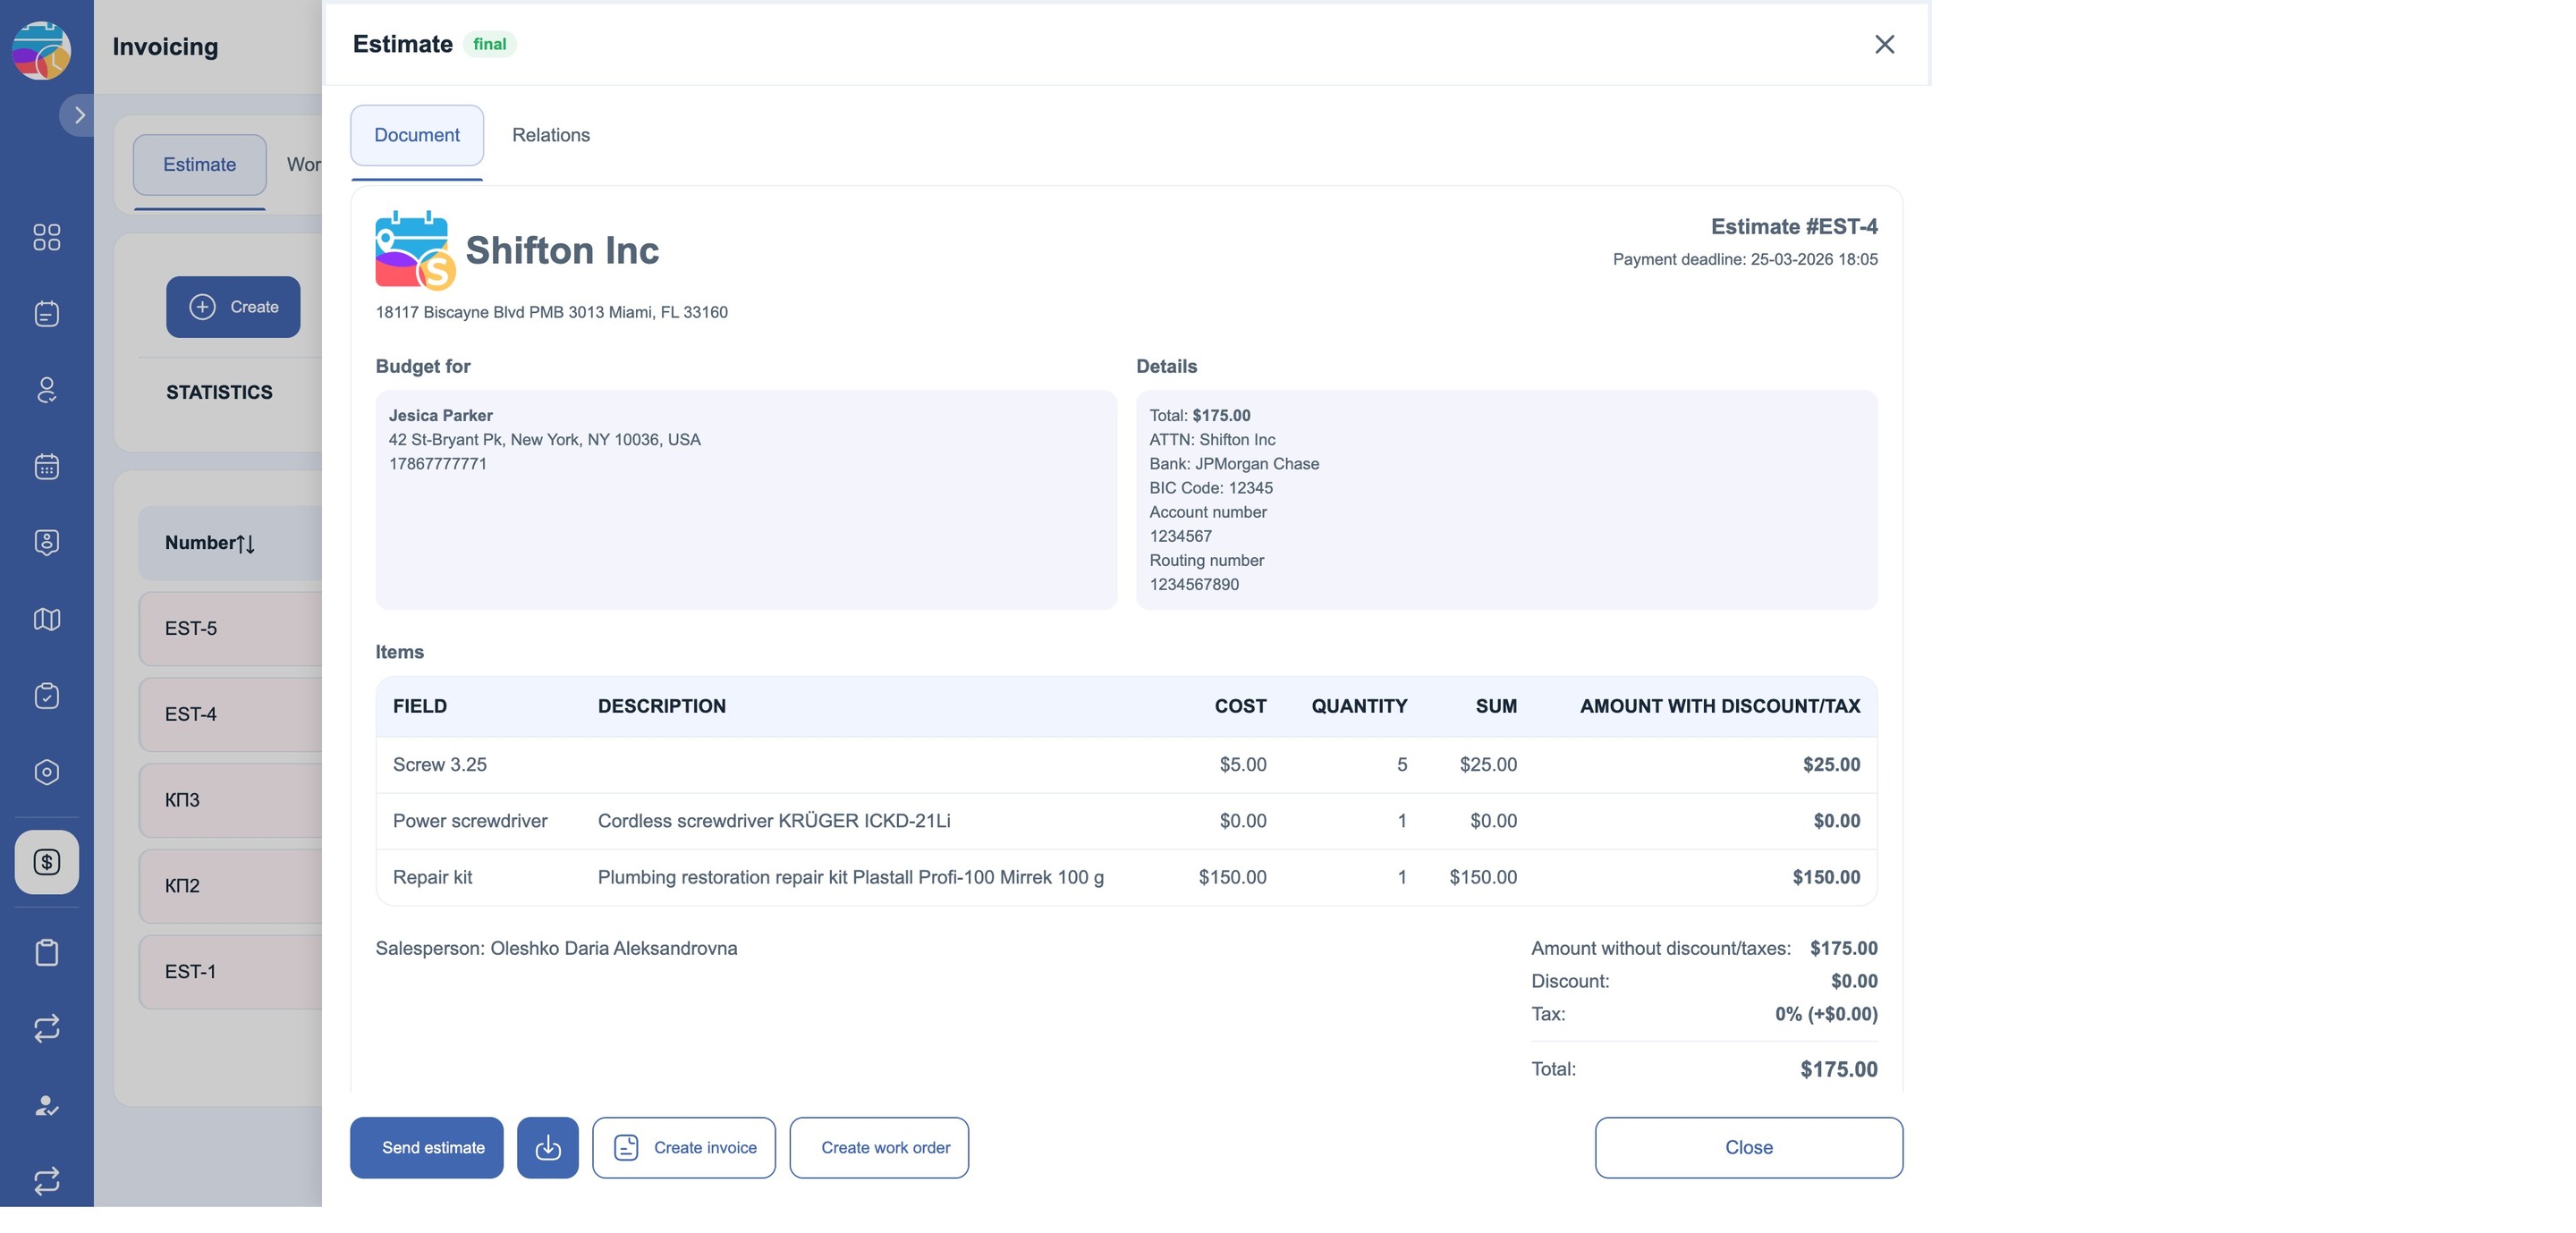Open the map icon in sidebar
This screenshot has height=1233, width=2576.
47,620
